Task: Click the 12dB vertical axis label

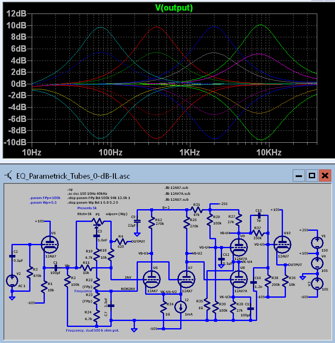Action: (x=16, y=14)
